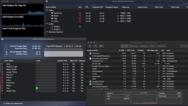The image size is (188, 106).
Task: Click the shield icon beside http://thought.garden
Action: (90, 58)
